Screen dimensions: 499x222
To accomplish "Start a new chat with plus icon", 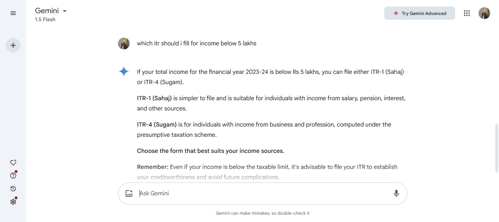I will [x=13, y=45].
